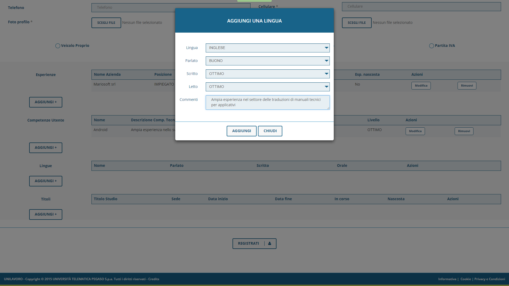Open the Lingua dropdown showing INGLESE
The image size is (509, 286).
267,48
